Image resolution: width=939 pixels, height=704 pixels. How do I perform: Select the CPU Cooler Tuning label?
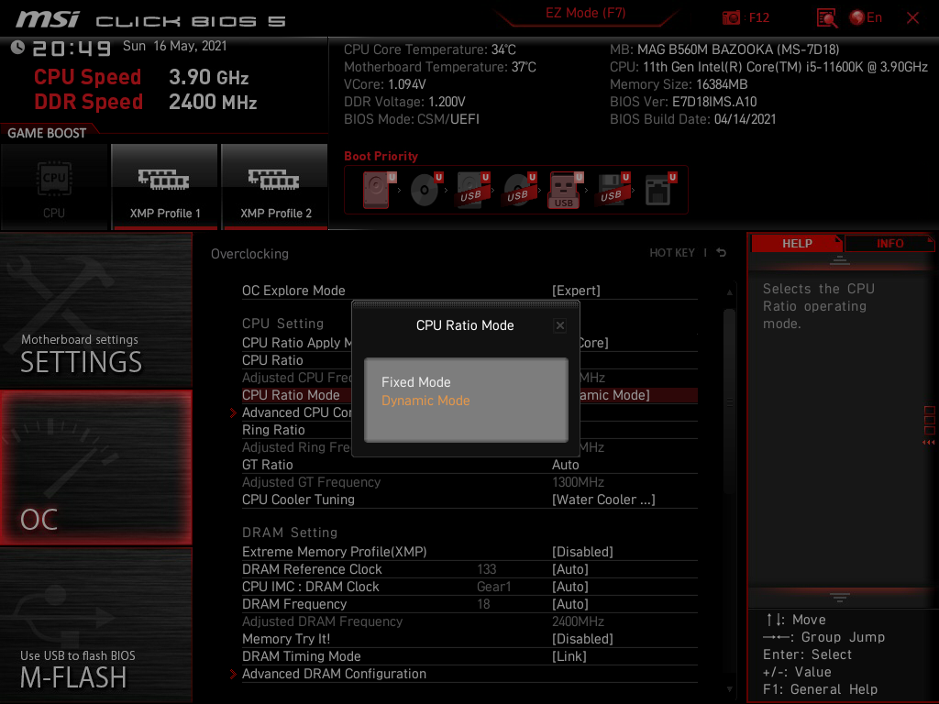298,500
